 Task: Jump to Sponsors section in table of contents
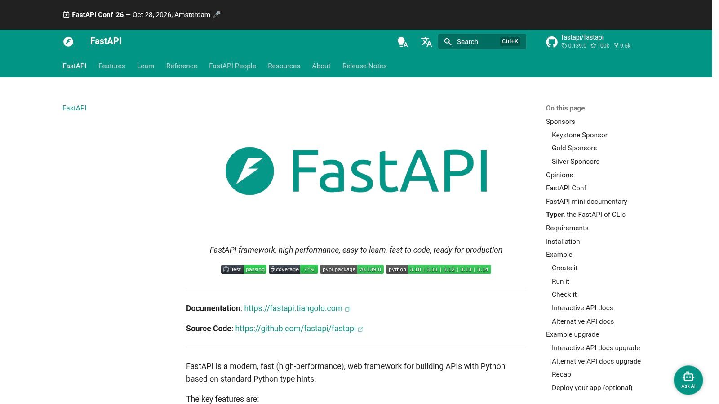point(560,122)
